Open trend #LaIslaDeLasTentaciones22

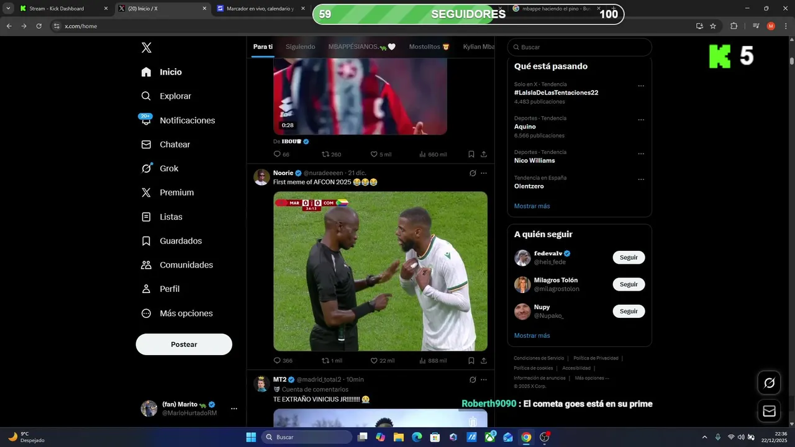click(556, 93)
